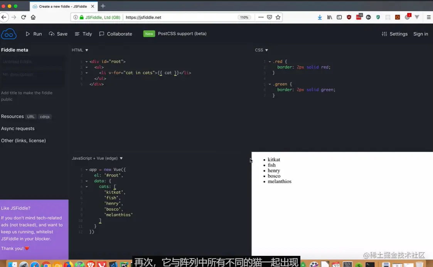This screenshot has height=267, width=433.
Task: Collapse the .red CSS rule fold
Action: click(270, 62)
